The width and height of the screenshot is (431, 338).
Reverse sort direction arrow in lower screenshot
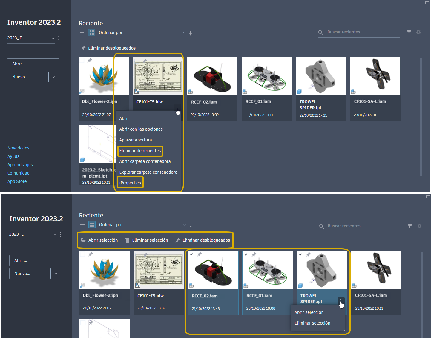click(191, 225)
